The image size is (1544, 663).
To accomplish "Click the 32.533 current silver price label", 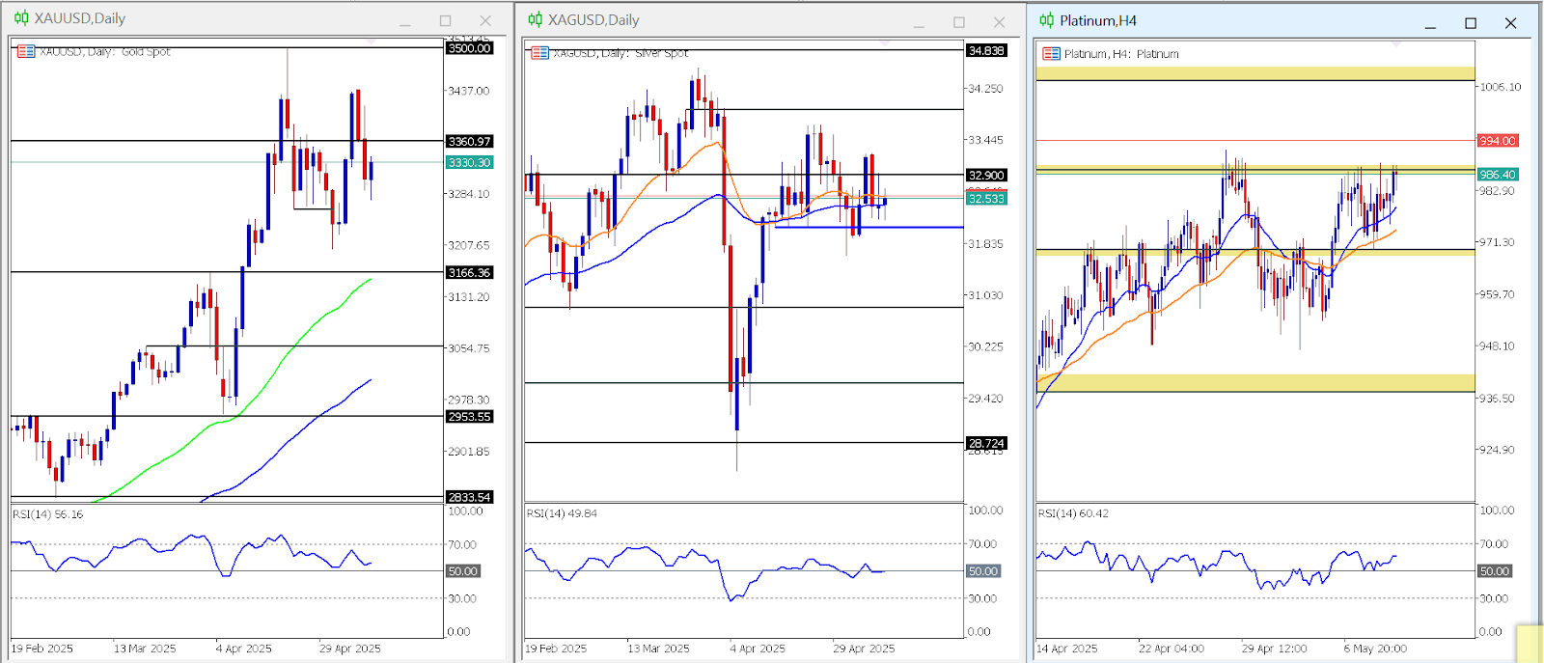I will tap(986, 198).
